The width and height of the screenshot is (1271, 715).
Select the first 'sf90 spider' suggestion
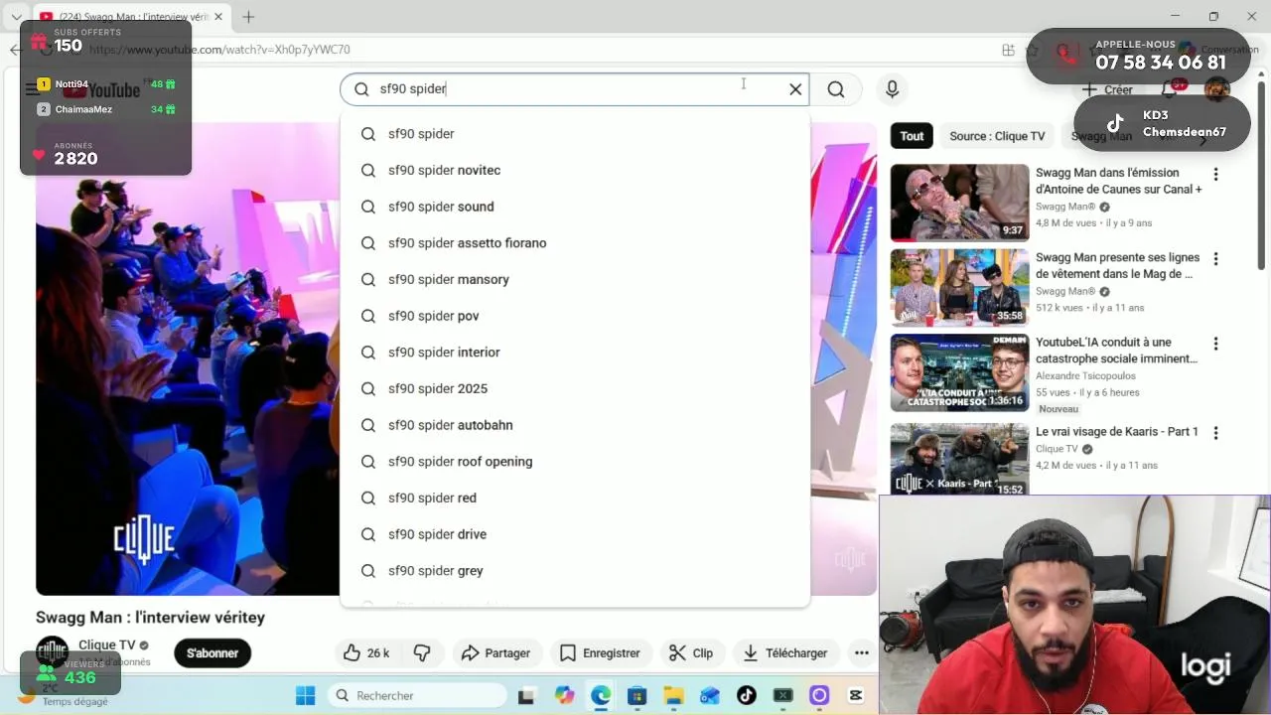[x=575, y=134]
